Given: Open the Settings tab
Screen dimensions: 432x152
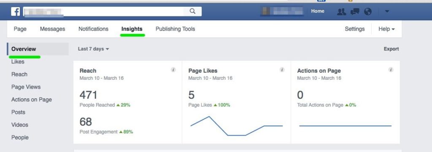Looking at the screenshot, I should 354,29.
